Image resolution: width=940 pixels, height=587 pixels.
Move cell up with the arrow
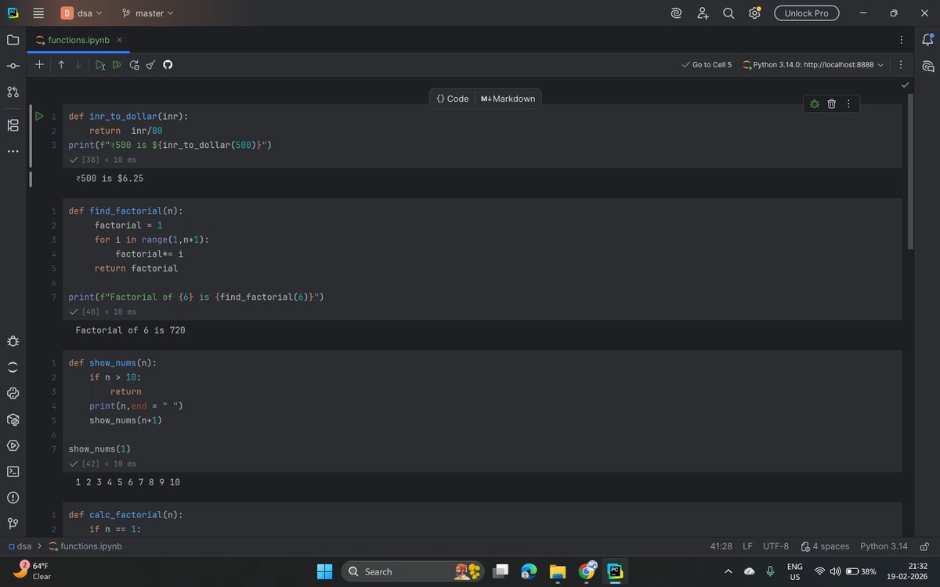click(x=61, y=65)
